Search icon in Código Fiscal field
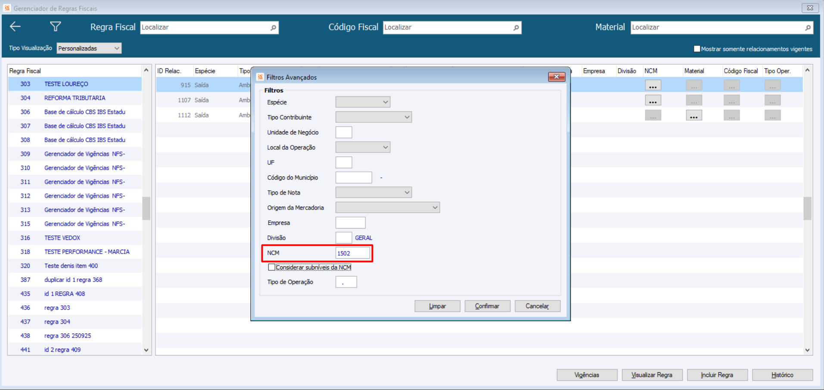Viewport: 824px width, 390px height. click(516, 28)
